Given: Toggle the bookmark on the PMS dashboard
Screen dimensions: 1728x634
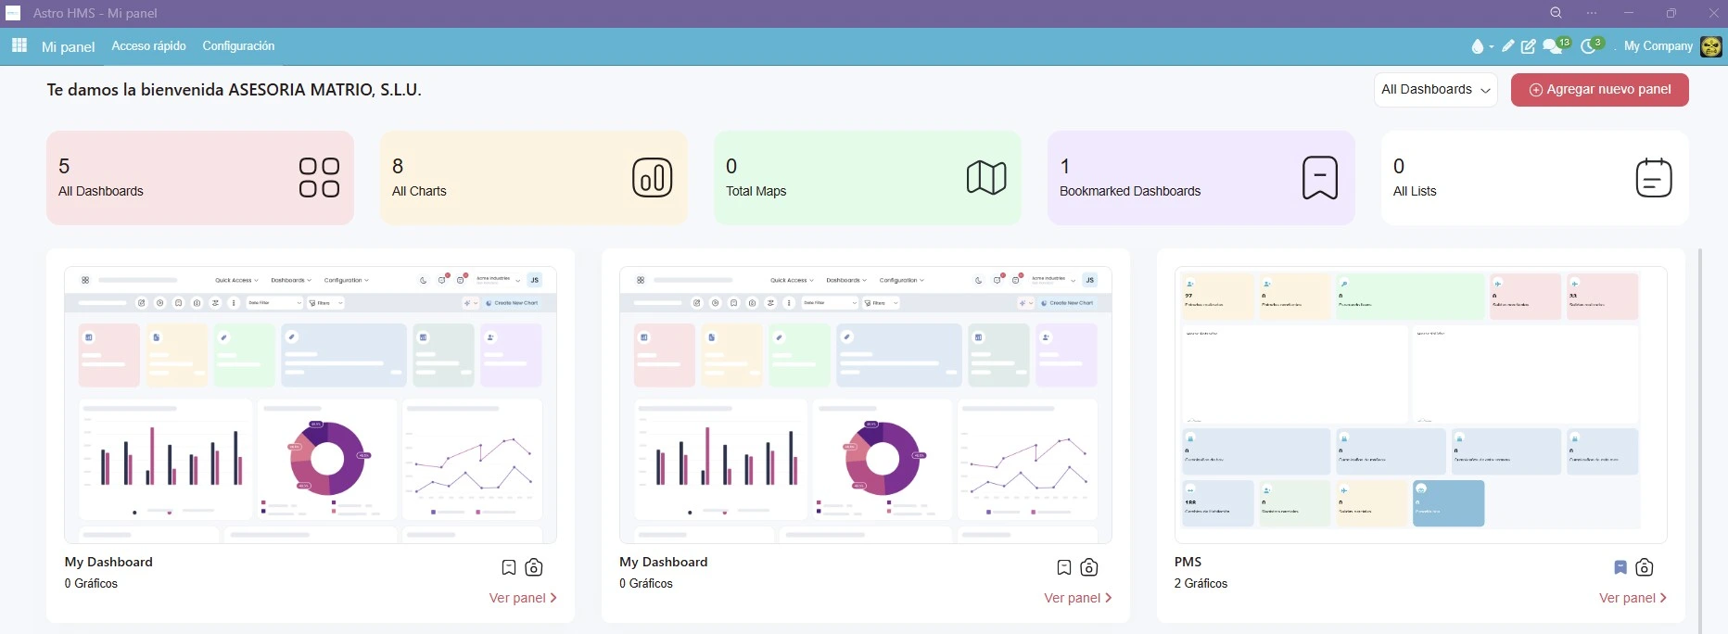Looking at the screenshot, I should pos(1620,567).
